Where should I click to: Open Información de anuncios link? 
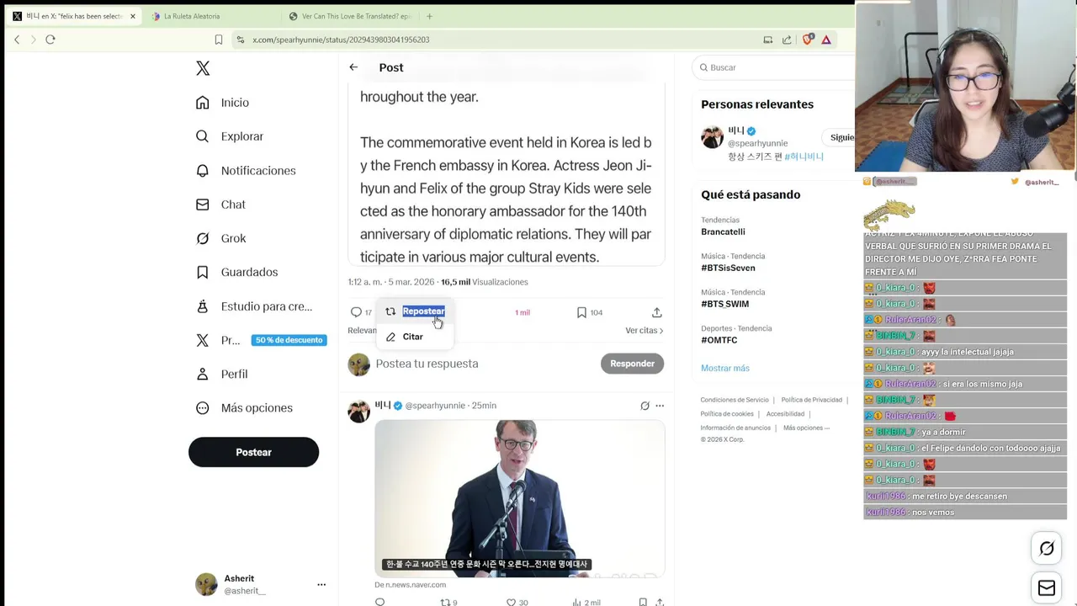(735, 428)
